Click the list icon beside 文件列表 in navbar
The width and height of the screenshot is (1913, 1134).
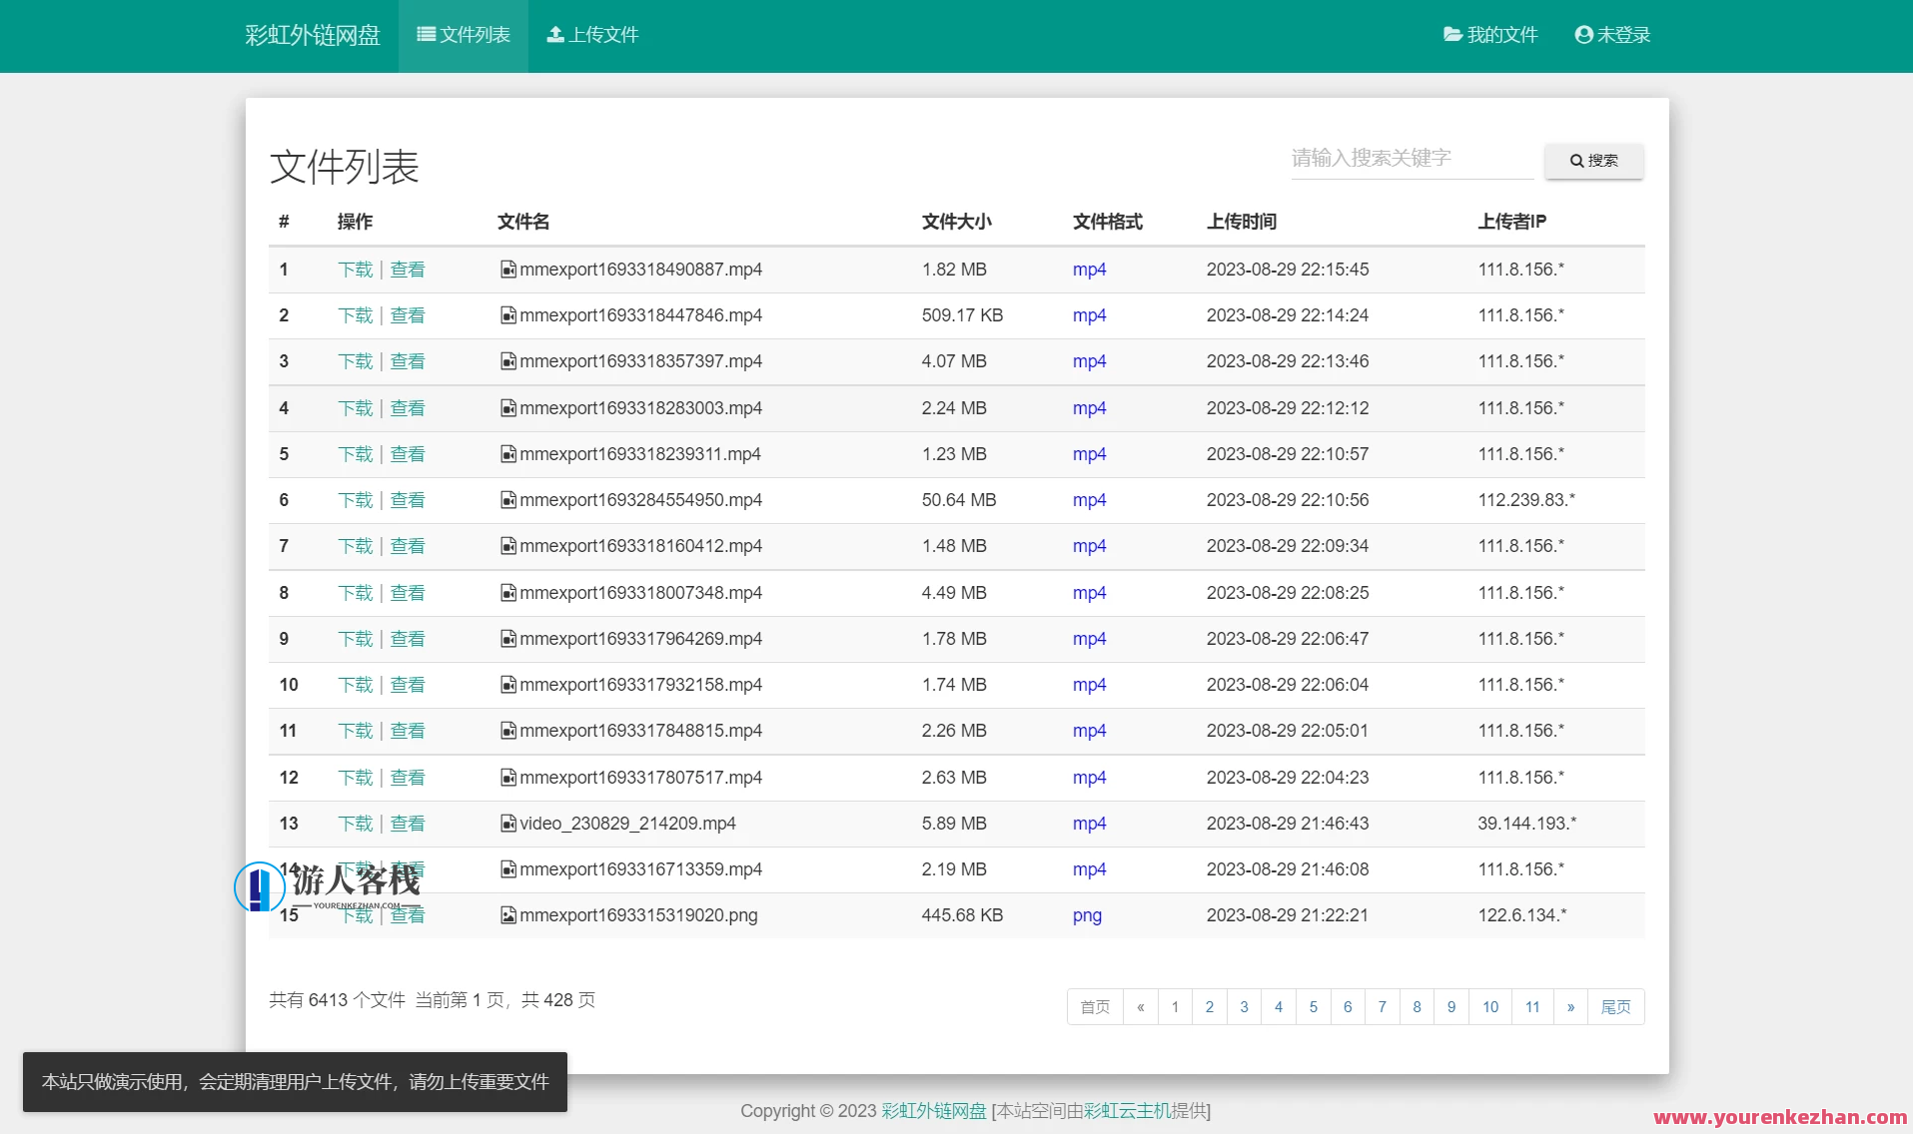click(x=424, y=34)
